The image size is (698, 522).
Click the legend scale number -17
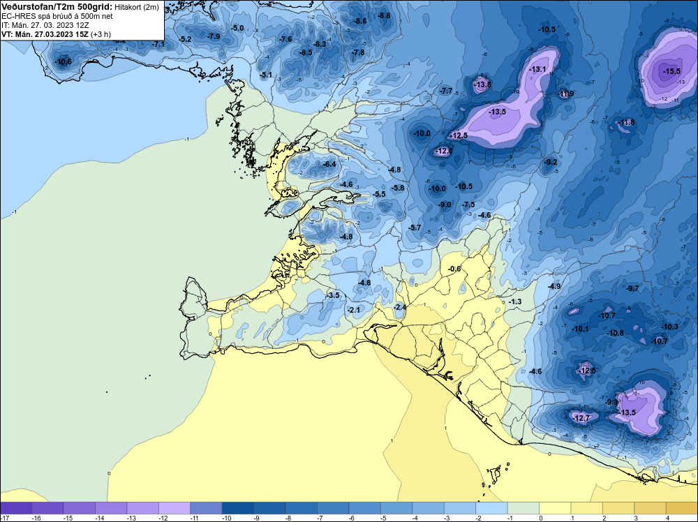click(x=5, y=518)
